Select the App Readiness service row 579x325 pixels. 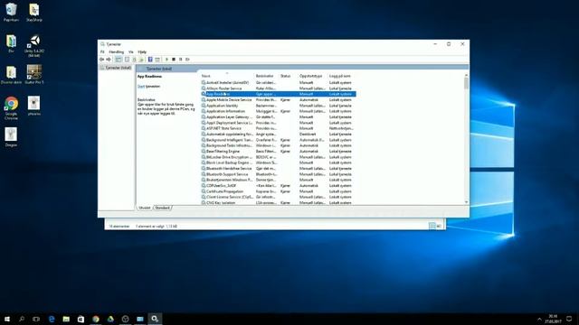pyautogui.click(x=279, y=94)
